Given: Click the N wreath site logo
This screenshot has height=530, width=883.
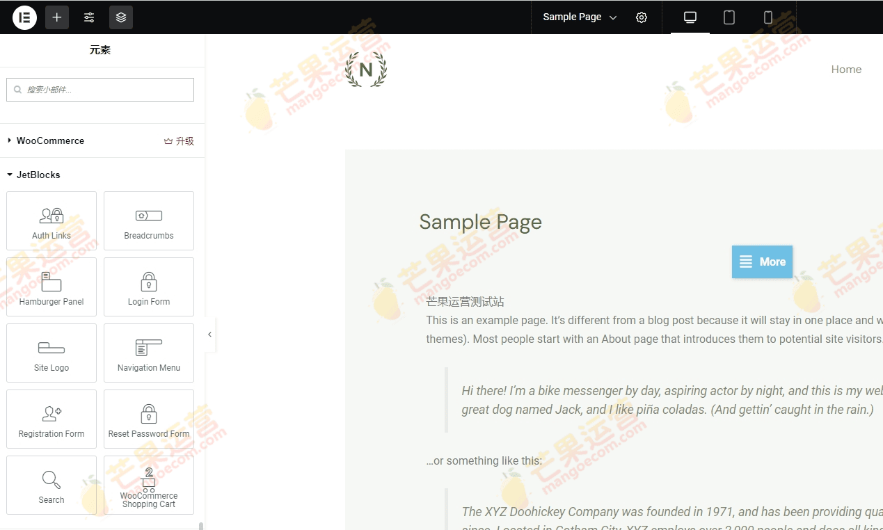Looking at the screenshot, I should point(366,70).
